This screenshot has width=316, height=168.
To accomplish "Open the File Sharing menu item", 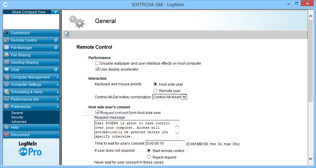I will tap(31, 55).
